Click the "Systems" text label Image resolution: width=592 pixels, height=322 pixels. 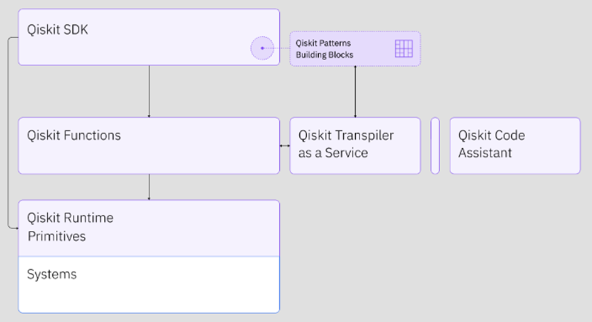coord(52,274)
